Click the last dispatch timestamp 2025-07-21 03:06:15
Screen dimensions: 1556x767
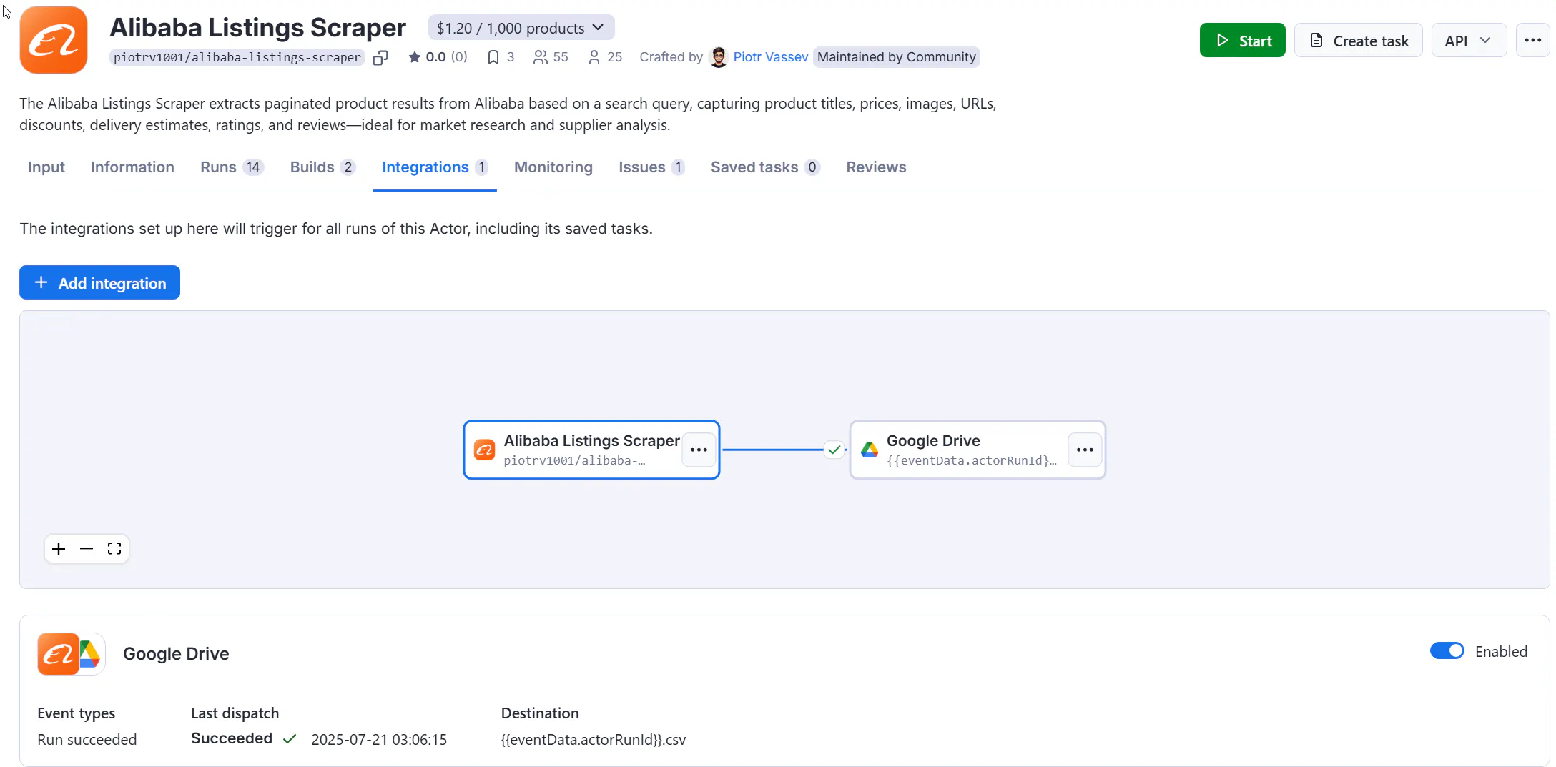pyautogui.click(x=379, y=740)
